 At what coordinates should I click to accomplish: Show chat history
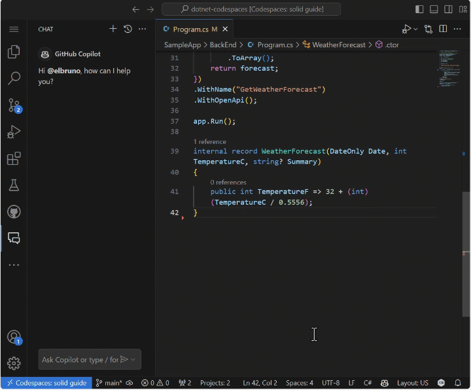coord(128,29)
